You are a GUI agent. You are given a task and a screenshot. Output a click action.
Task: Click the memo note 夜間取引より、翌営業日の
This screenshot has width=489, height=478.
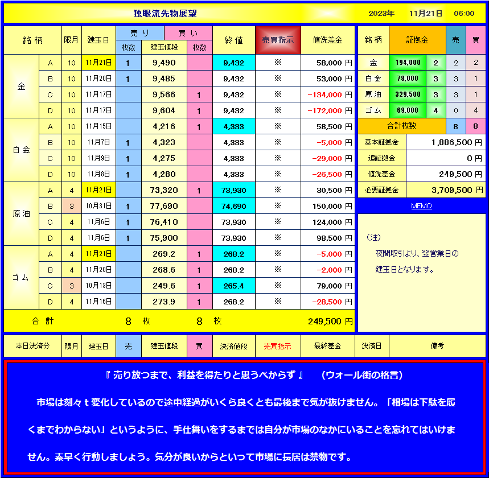(417, 253)
